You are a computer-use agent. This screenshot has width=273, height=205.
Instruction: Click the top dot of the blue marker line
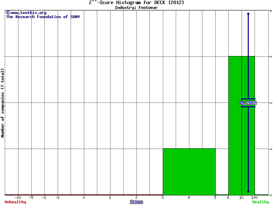[248, 14]
